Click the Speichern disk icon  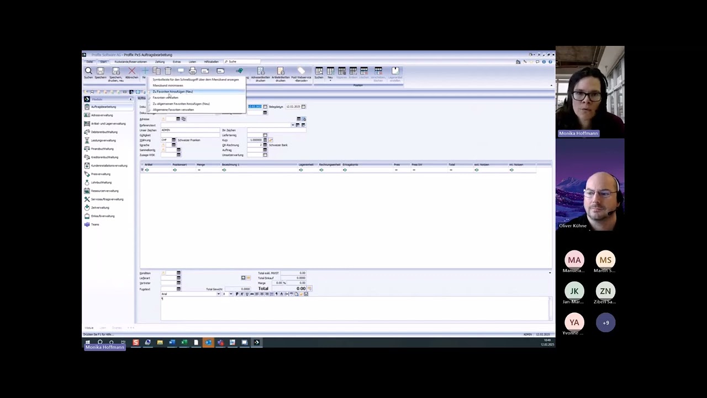pyautogui.click(x=101, y=71)
